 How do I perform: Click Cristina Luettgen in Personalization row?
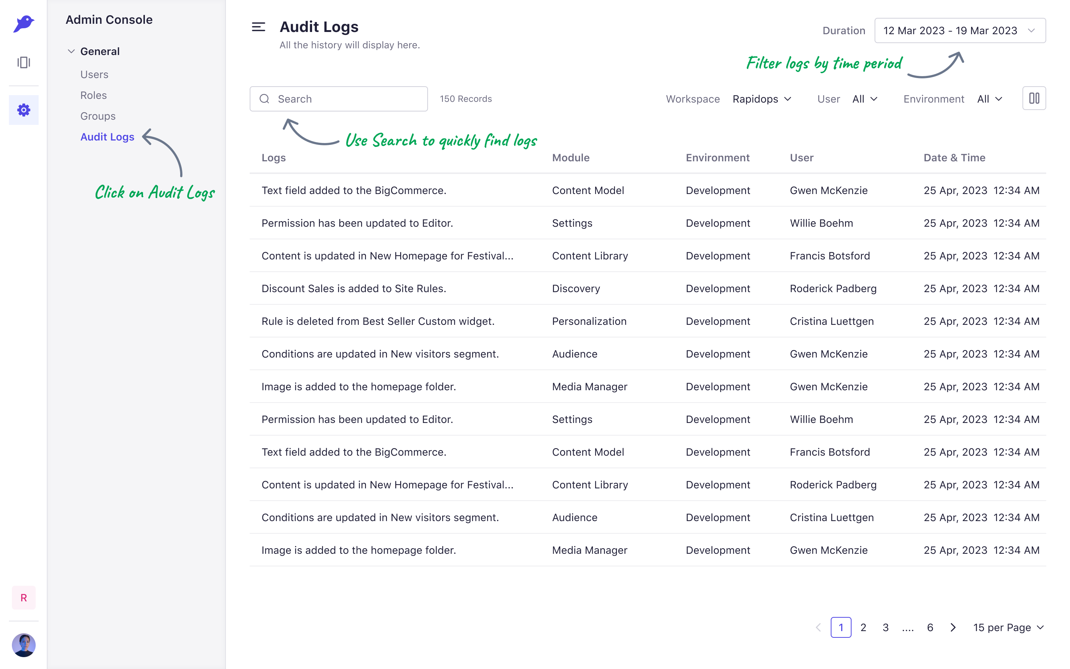point(832,321)
